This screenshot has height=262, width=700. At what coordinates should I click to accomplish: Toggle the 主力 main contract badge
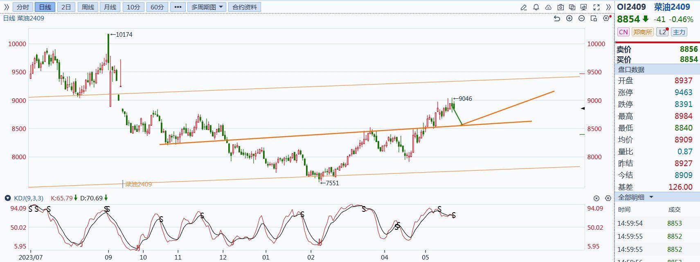pos(679,32)
